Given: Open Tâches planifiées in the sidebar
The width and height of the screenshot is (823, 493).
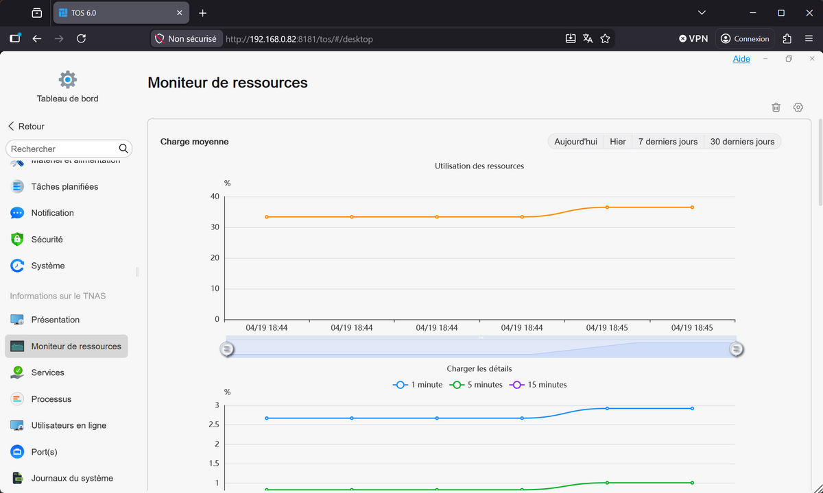Looking at the screenshot, I should coord(66,186).
